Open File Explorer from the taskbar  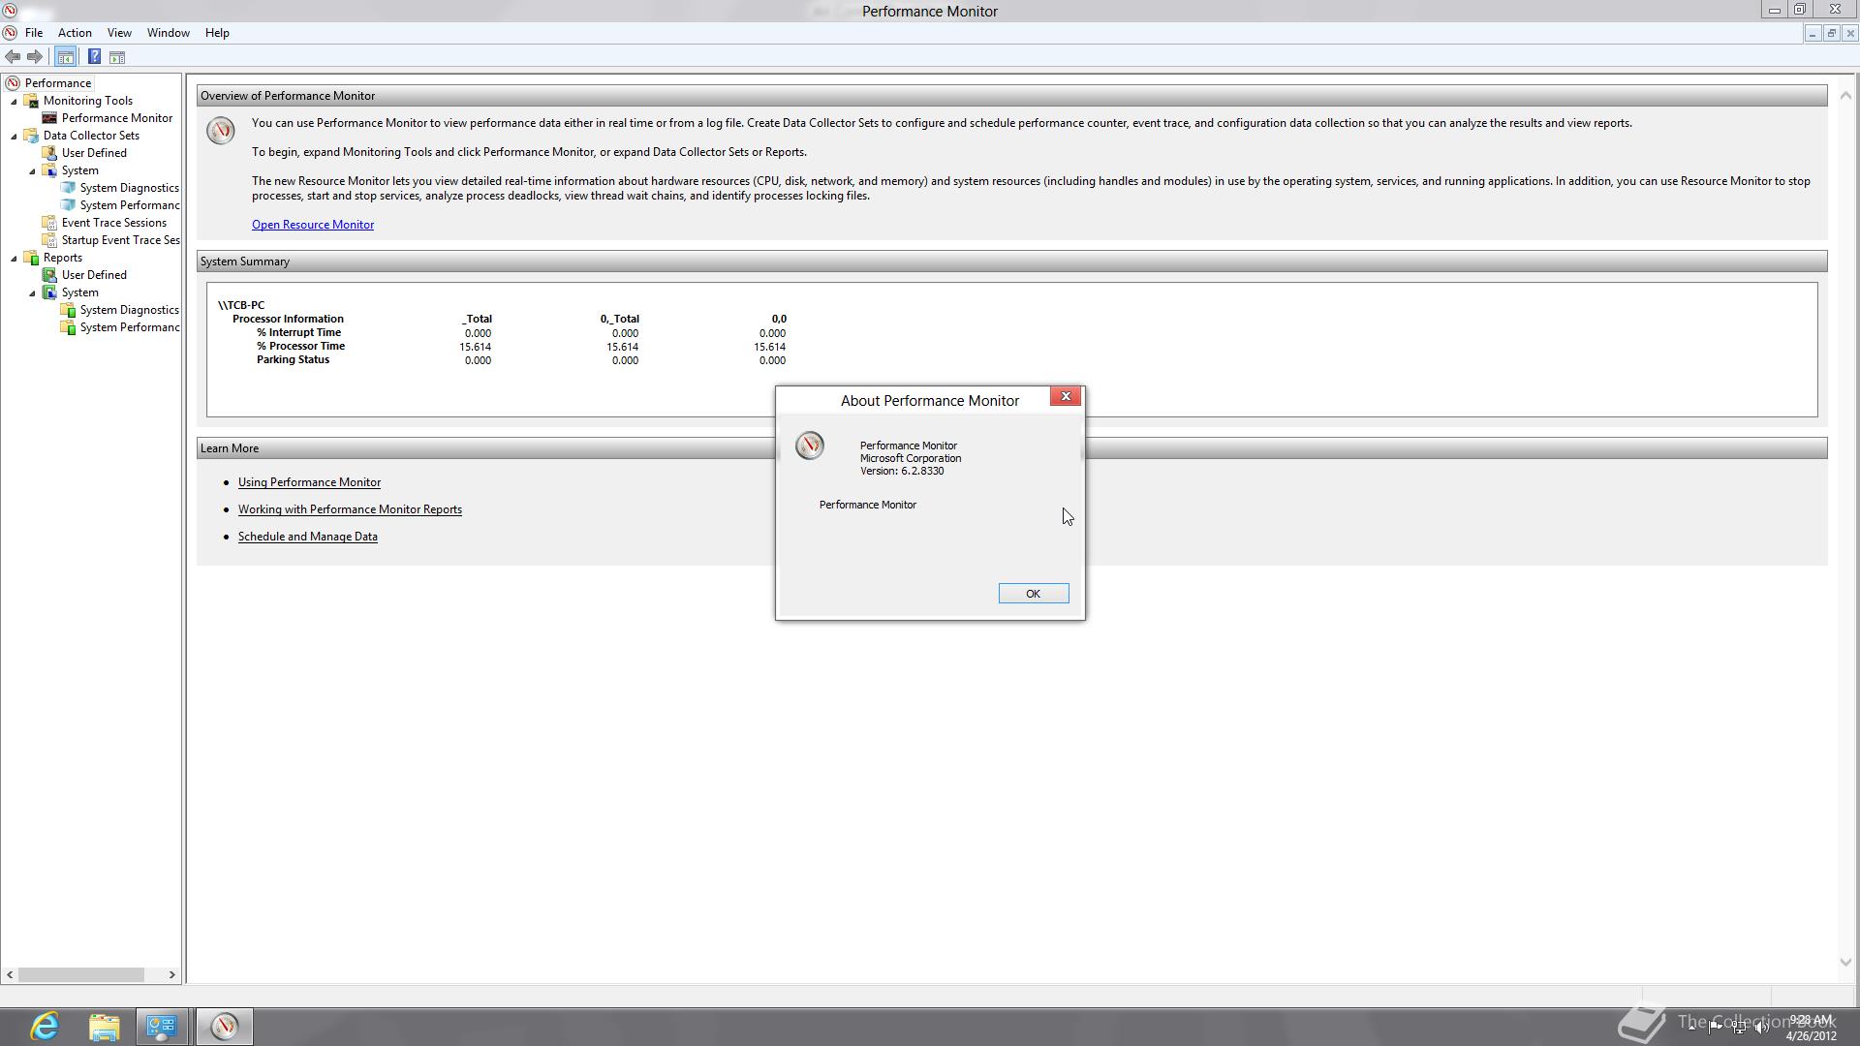click(104, 1027)
